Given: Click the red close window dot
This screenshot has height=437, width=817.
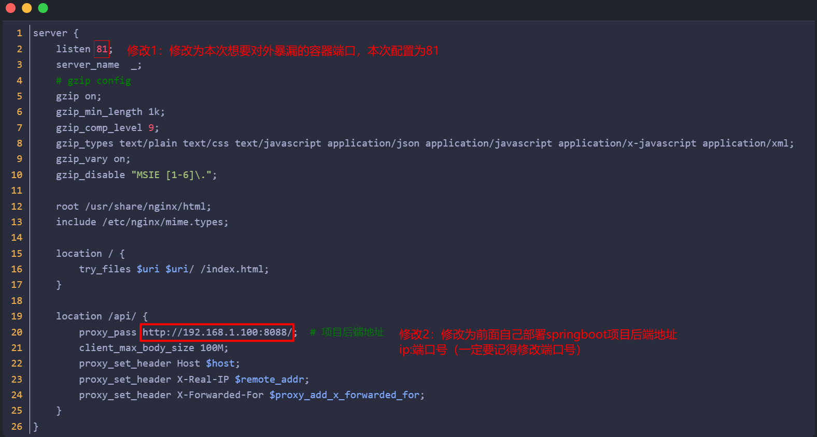Looking at the screenshot, I should pyautogui.click(x=10, y=8).
